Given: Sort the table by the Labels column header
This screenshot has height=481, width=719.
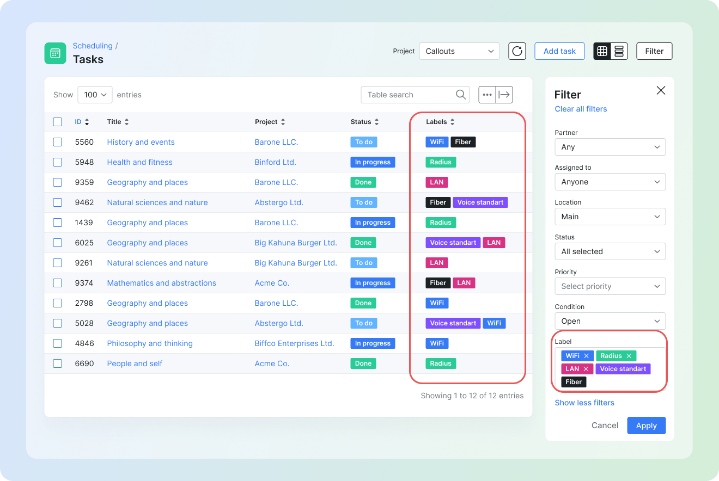Looking at the screenshot, I should pyautogui.click(x=440, y=122).
